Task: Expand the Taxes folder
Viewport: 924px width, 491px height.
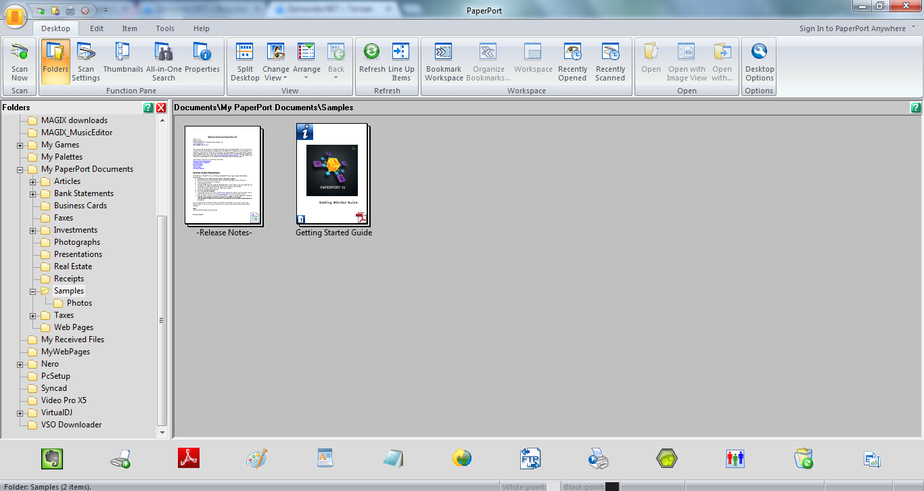Action: coord(33,316)
